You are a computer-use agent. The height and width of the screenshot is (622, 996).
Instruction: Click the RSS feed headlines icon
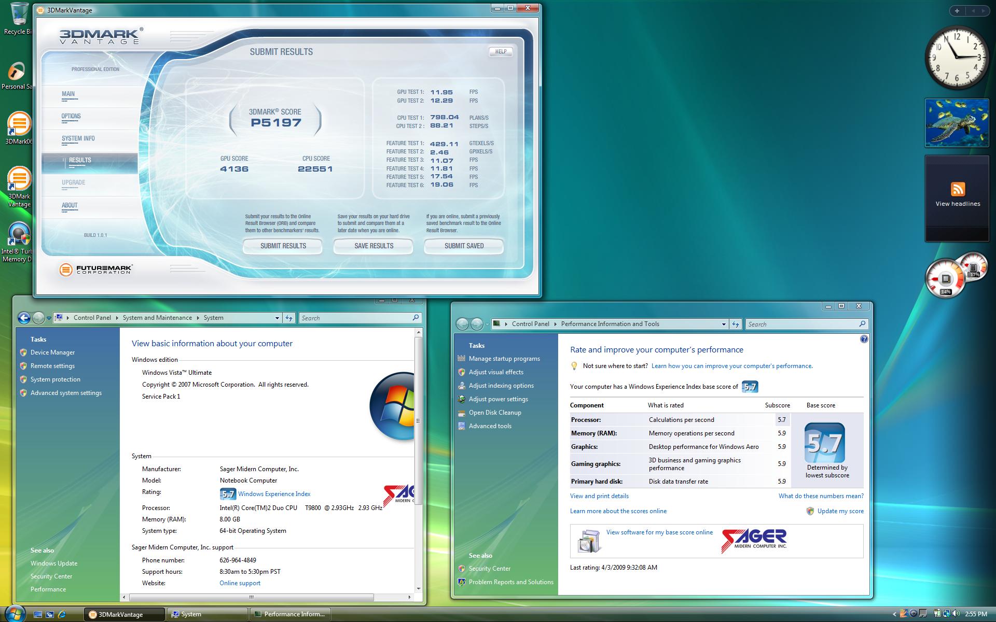[x=958, y=189]
